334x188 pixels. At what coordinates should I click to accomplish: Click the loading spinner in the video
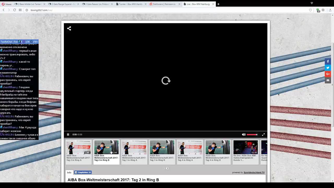pos(166,80)
